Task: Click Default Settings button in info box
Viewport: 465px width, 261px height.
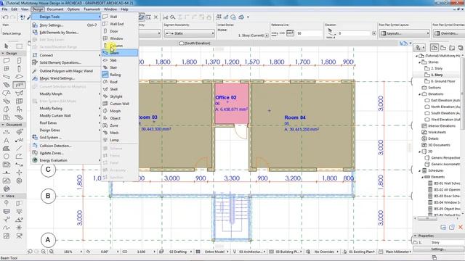Action: click(x=12, y=33)
